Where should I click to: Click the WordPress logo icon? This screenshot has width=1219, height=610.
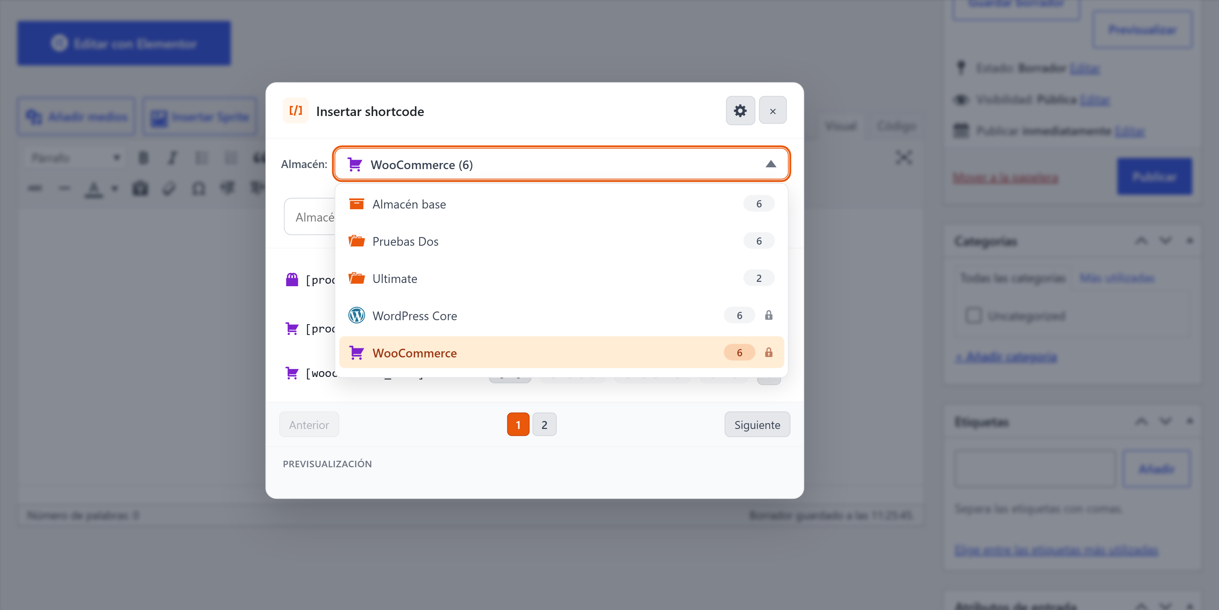(x=356, y=315)
